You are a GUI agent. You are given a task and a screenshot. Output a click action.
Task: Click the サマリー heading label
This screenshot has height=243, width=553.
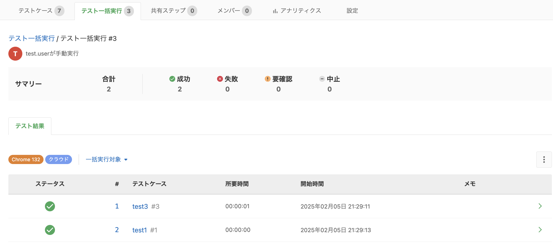[x=28, y=84]
